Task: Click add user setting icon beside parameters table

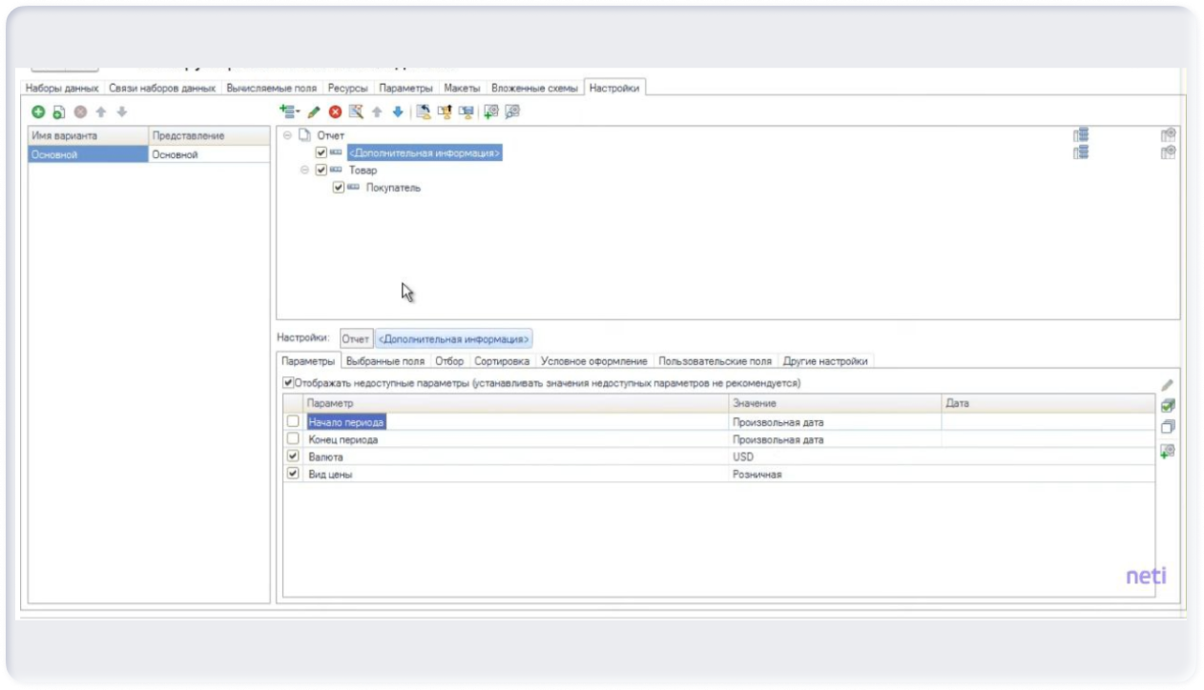Action: click(x=1168, y=451)
